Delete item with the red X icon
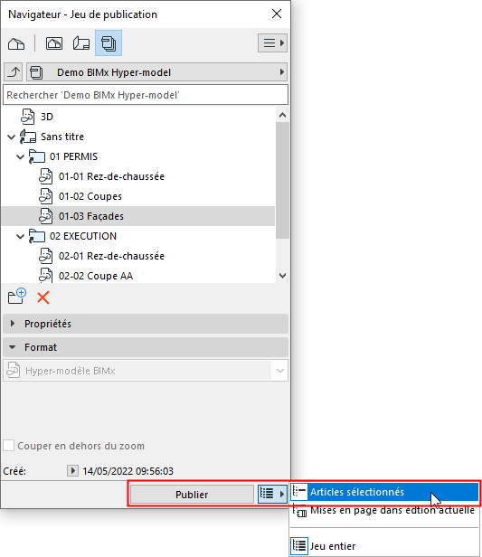This screenshot has width=482, height=557. coord(43,297)
